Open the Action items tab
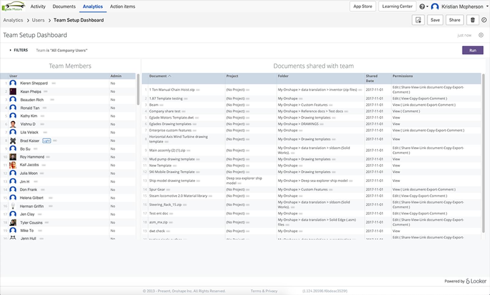 123,6
